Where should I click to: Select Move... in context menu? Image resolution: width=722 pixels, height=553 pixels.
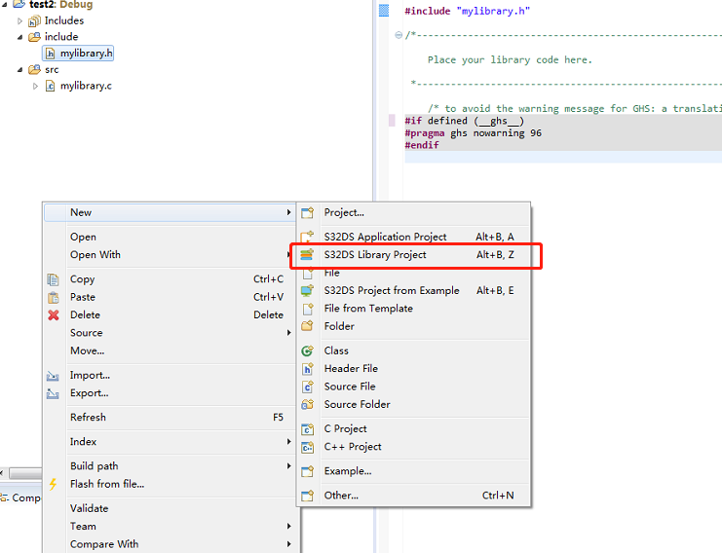(x=170, y=351)
